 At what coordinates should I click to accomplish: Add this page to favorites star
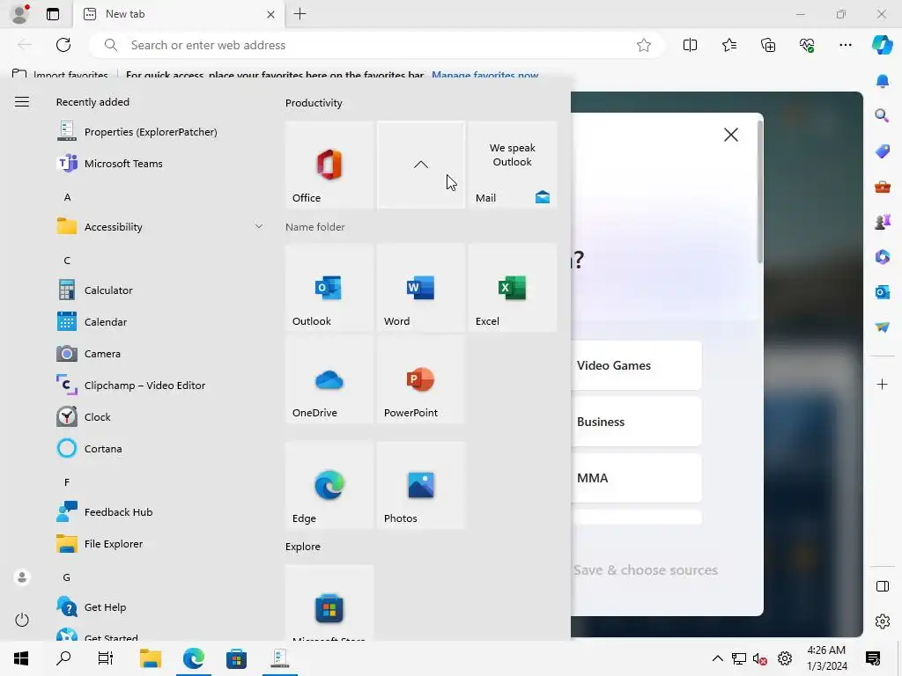(644, 45)
